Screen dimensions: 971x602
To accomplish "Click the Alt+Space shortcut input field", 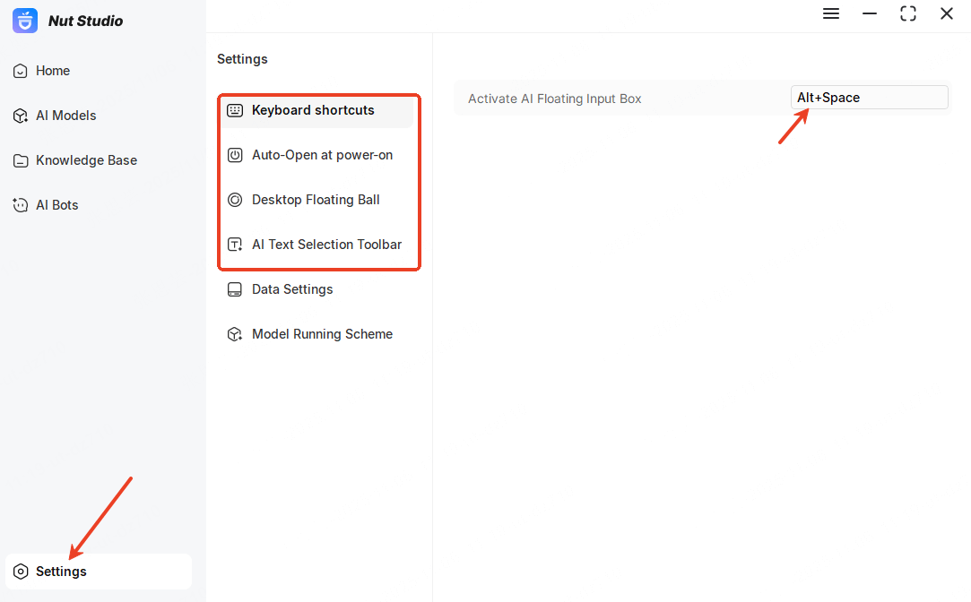I will coord(868,97).
